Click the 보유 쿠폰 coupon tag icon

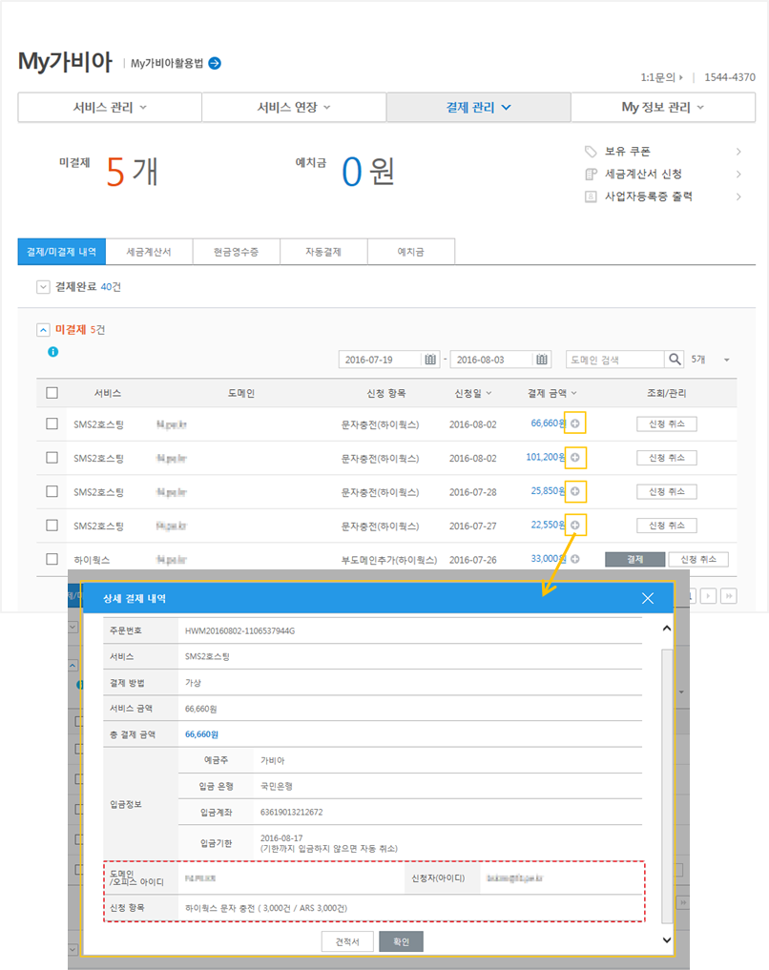coord(590,151)
